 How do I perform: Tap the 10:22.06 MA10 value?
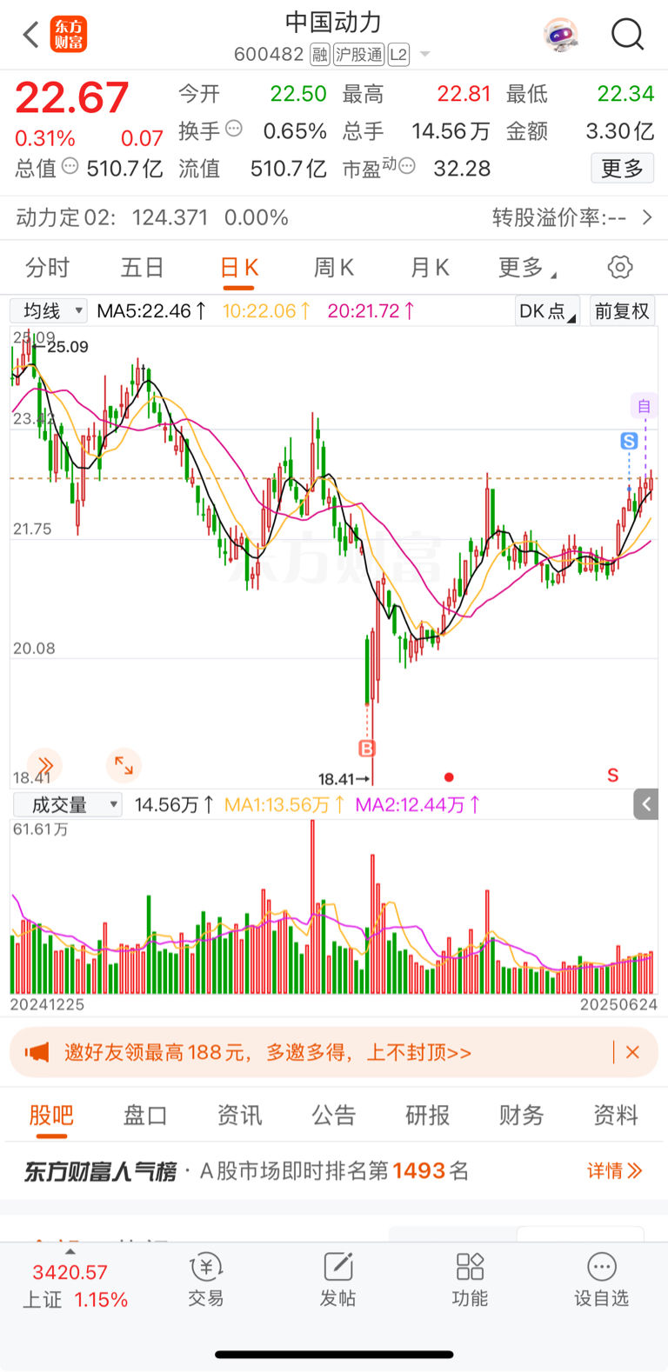(266, 310)
